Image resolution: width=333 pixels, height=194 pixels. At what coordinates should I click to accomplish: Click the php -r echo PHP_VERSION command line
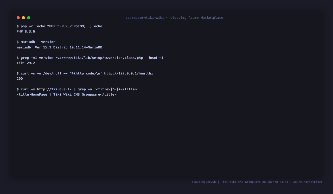[59, 26]
